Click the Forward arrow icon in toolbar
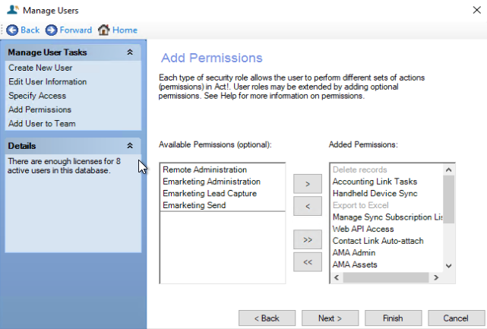 [x=51, y=30]
